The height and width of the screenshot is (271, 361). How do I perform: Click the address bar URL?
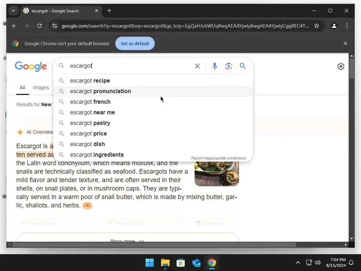pos(185,26)
